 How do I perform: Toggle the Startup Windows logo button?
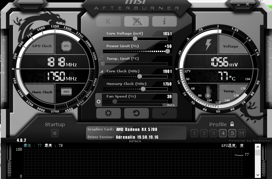point(55,134)
